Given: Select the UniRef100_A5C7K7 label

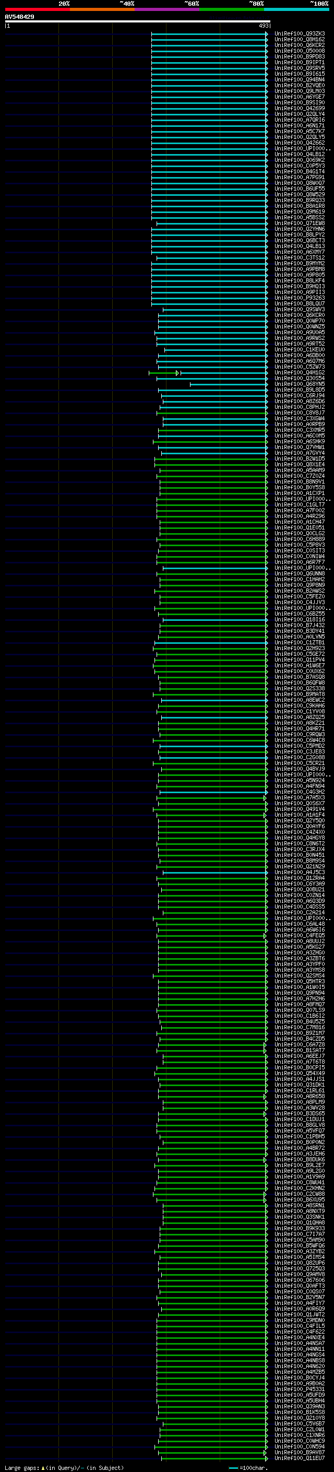Looking at the screenshot, I should click(x=300, y=132).
